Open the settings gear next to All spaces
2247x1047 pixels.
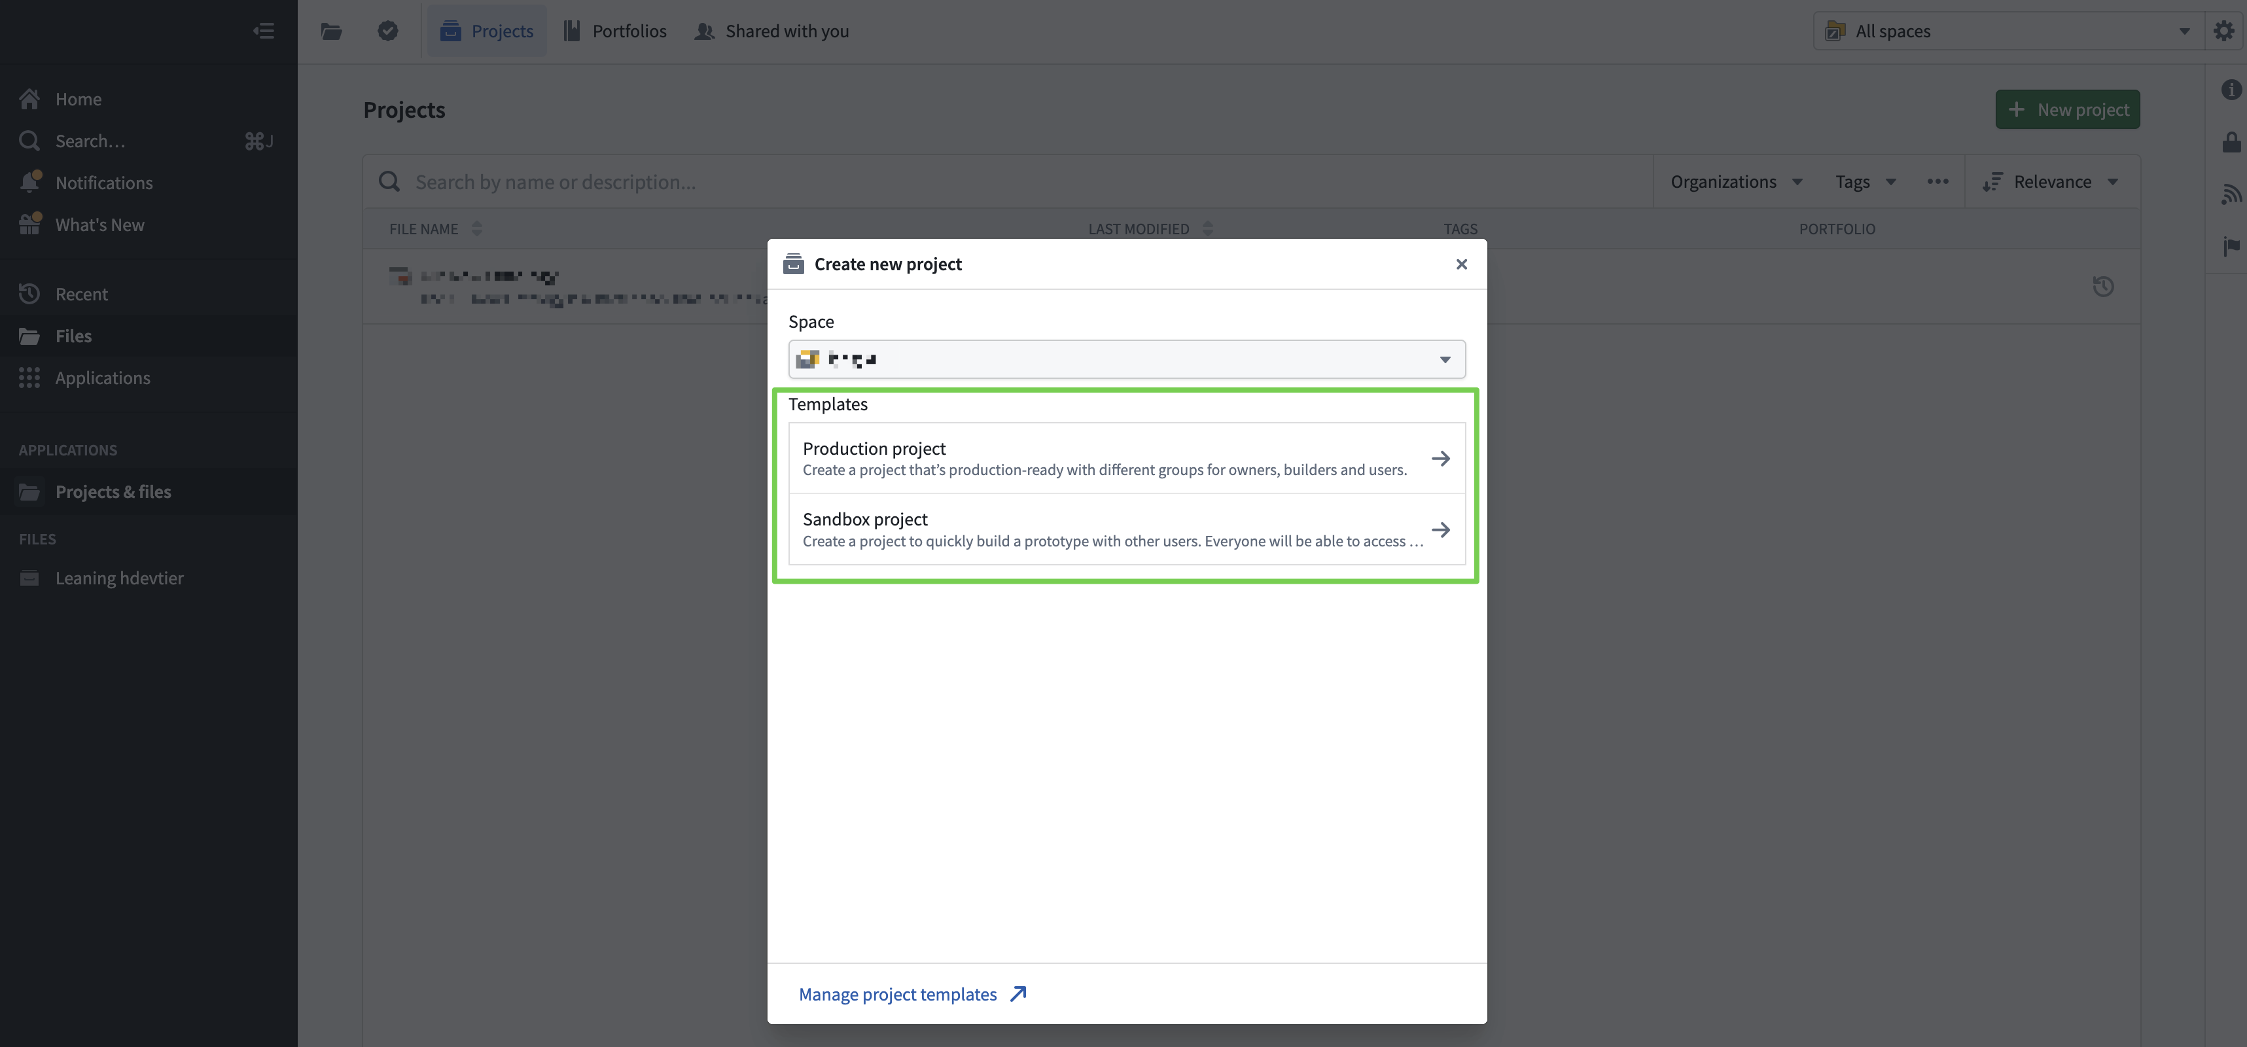coord(2223,31)
